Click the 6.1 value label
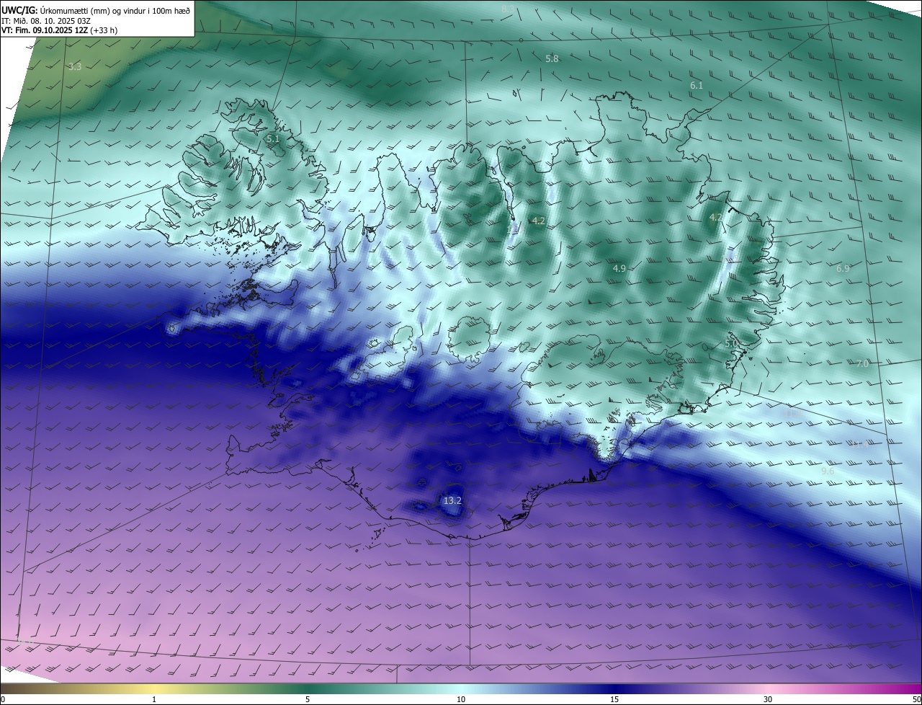Image resolution: width=922 pixels, height=705 pixels. 696,85
